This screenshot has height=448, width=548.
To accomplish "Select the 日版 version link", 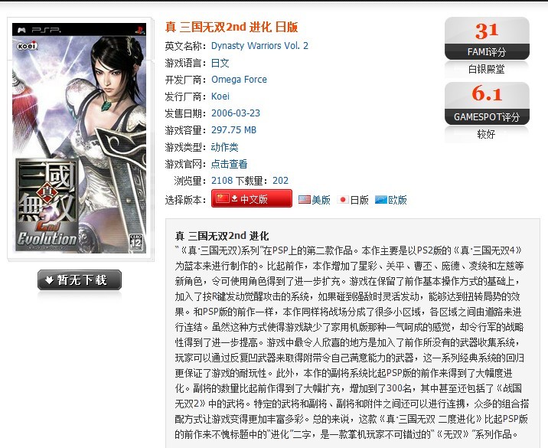I will [359, 200].
